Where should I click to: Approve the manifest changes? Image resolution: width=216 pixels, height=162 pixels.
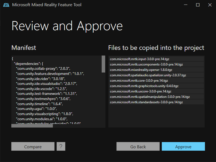pyautogui.click(x=183, y=146)
